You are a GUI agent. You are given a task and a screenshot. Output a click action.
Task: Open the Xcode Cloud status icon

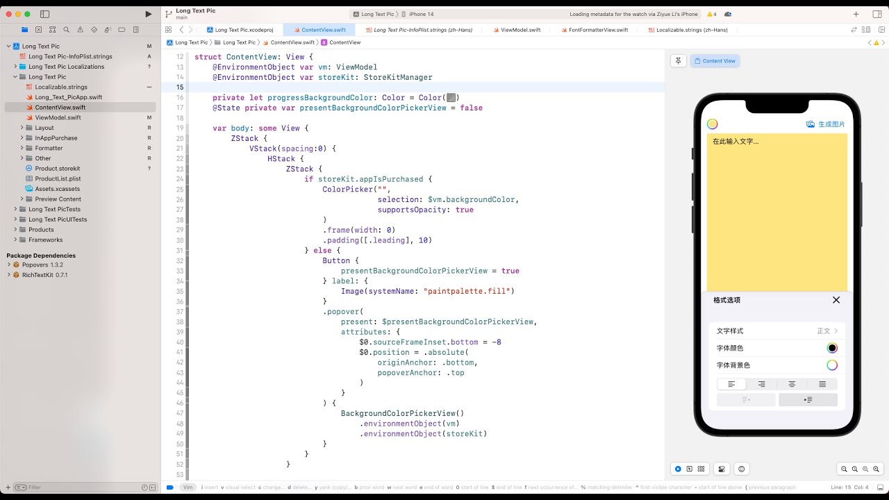[x=728, y=14]
